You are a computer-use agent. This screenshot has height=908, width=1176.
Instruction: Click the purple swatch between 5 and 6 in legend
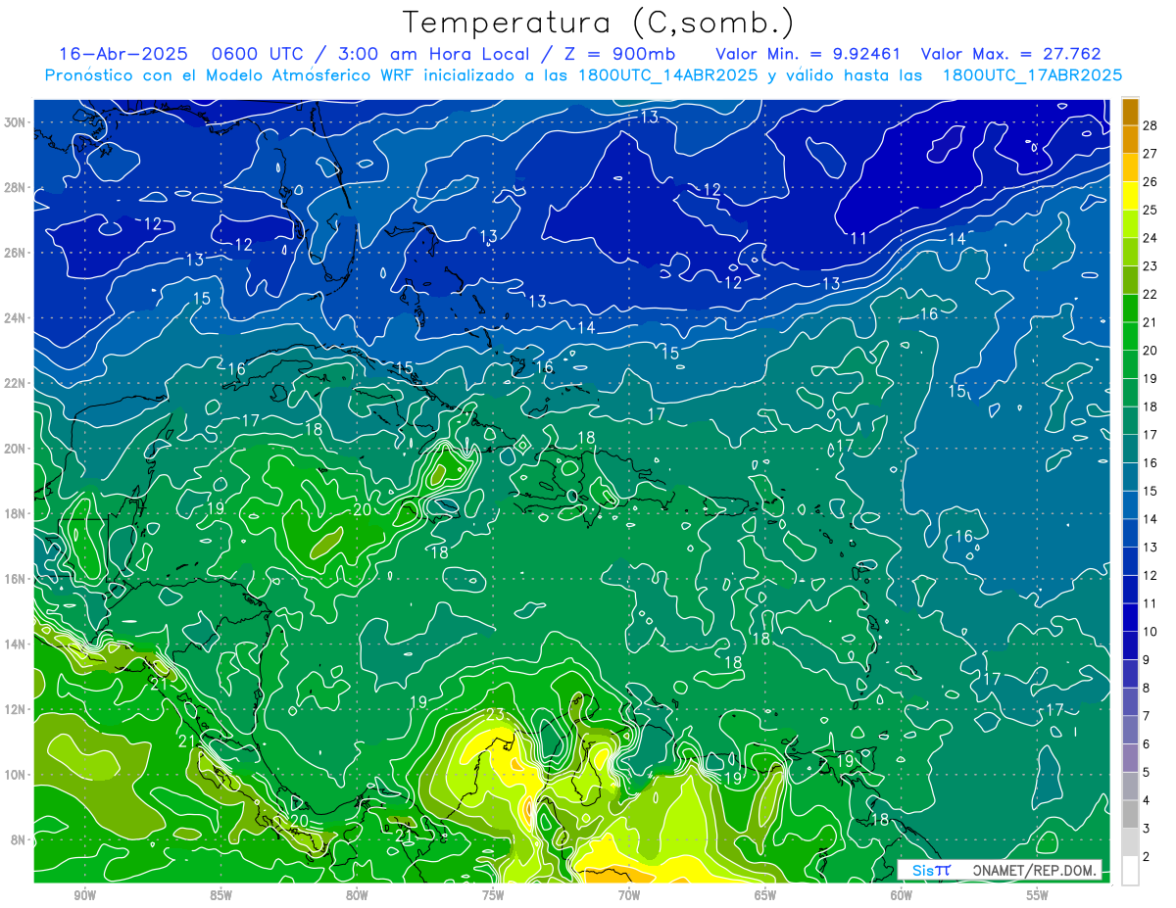pyautogui.click(x=1130, y=757)
